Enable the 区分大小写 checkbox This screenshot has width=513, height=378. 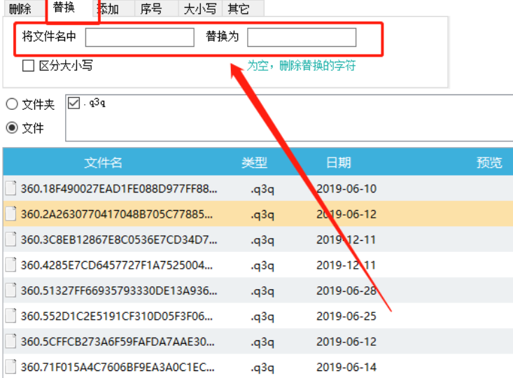pos(28,66)
